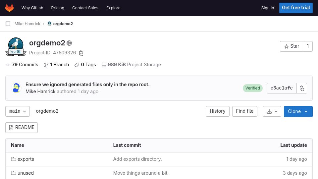Screen dimensions: 318x179
Task: View the star count of 1
Action: [x=308, y=46]
